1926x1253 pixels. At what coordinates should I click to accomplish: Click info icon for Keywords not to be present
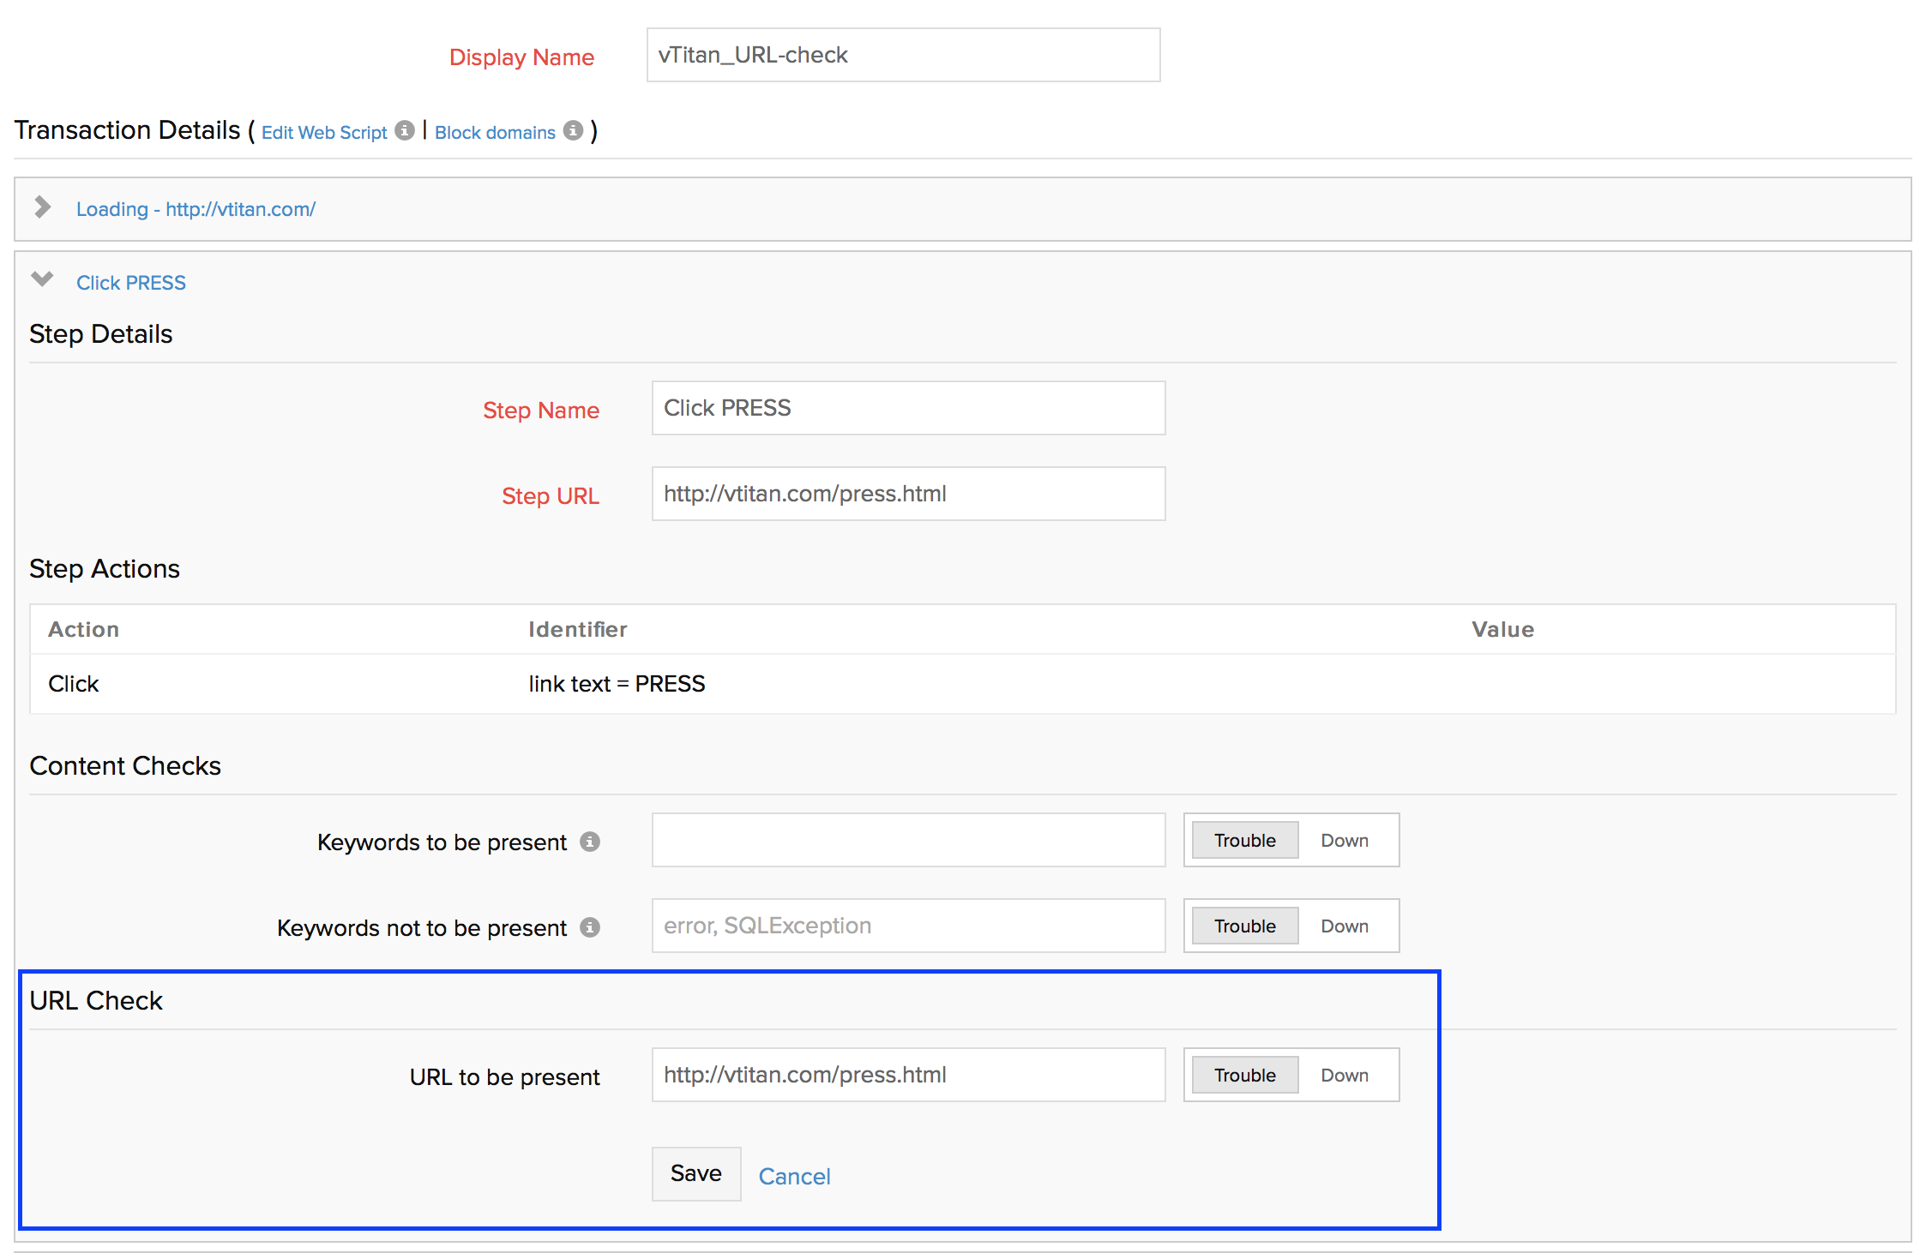click(590, 927)
